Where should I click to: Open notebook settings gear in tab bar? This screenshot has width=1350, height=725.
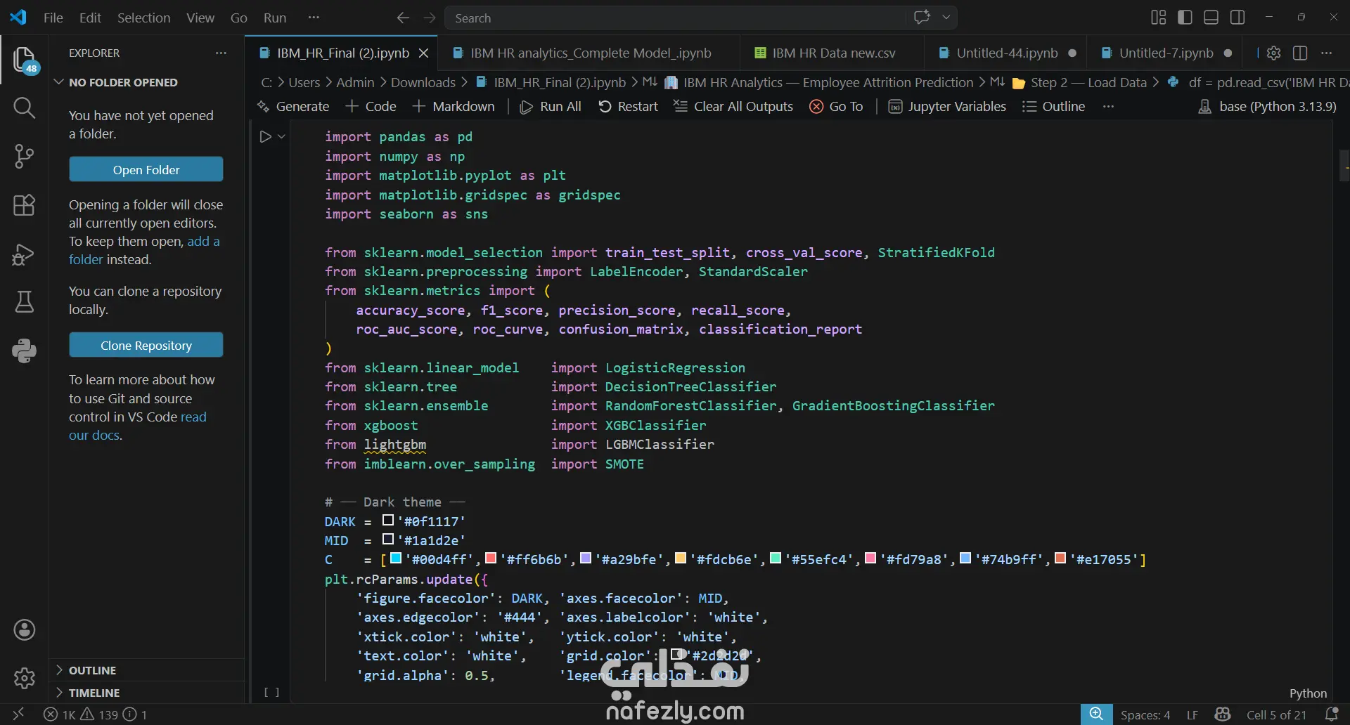(1273, 53)
